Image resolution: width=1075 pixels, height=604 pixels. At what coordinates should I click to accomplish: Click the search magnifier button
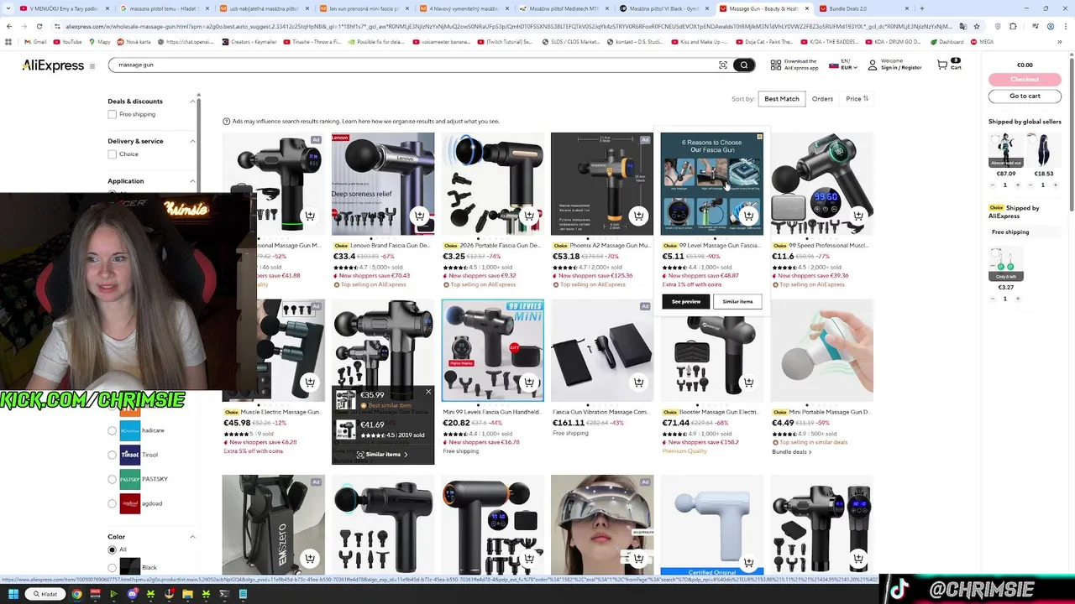pos(744,65)
